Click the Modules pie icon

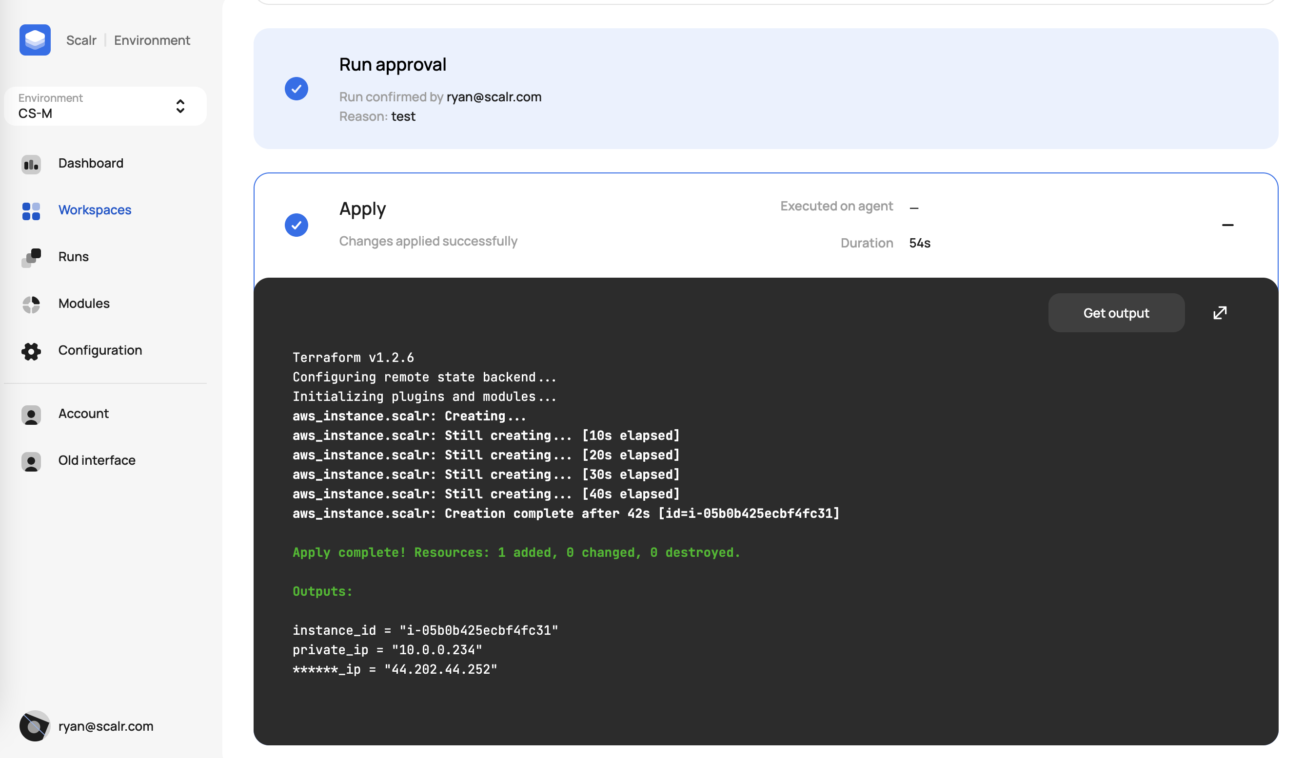[x=31, y=304]
